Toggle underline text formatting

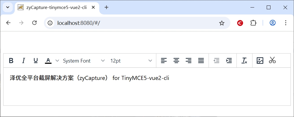point(36,61)
